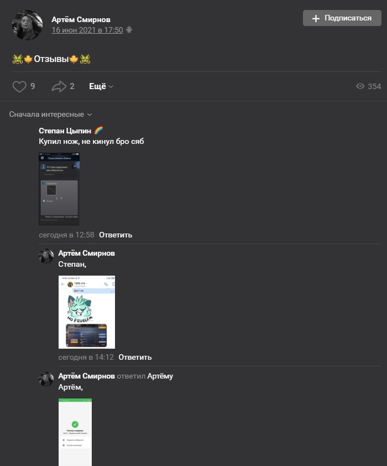Open Артём Смирнов avatar in second reply

tap(46, 379)
